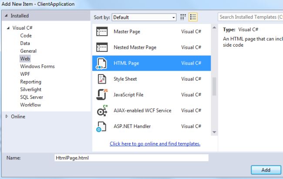The image size is (283, 179).
Task: Select the Data category
Action: coord(25,44)
